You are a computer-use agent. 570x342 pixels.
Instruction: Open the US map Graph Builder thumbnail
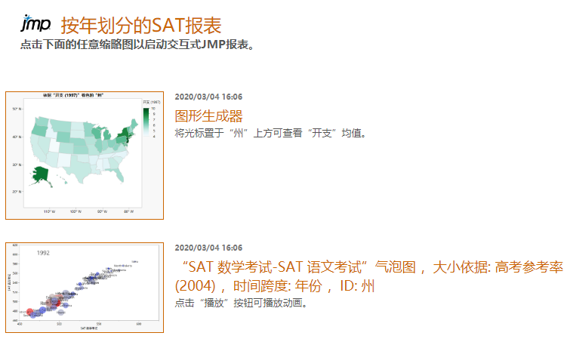pos(85,156)
